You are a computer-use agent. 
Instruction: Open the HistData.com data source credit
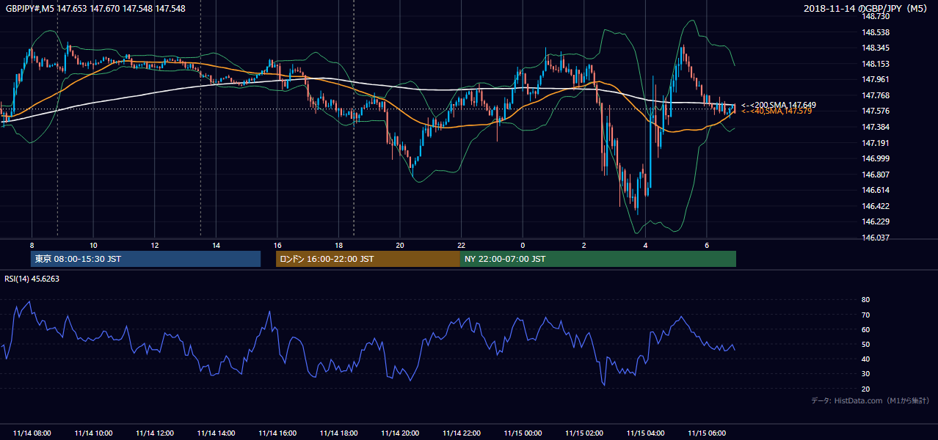pyautogui.click(x=870, y=400)
